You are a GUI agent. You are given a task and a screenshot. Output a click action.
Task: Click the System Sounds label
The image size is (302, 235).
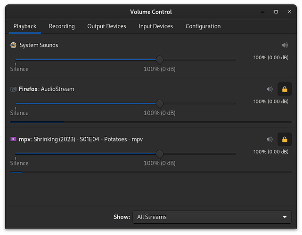pyautogui.click(x=39, y=45)
